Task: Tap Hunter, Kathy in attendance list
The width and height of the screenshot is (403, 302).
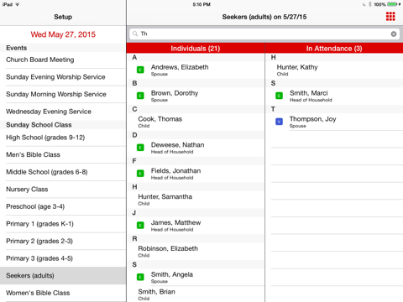Action: click(x=334, y=70)
